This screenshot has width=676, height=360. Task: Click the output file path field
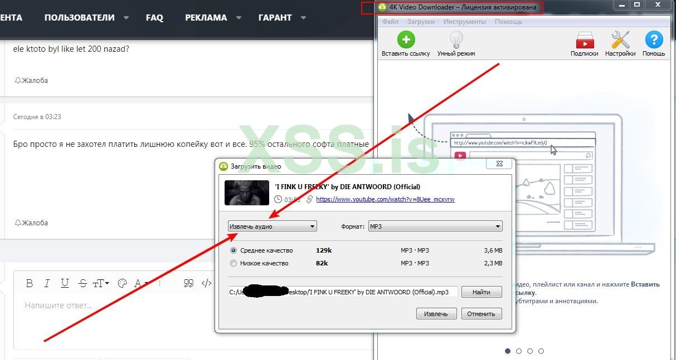point(343,292)
